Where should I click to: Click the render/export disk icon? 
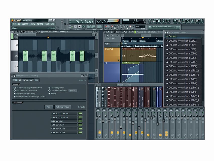point(184,21)
